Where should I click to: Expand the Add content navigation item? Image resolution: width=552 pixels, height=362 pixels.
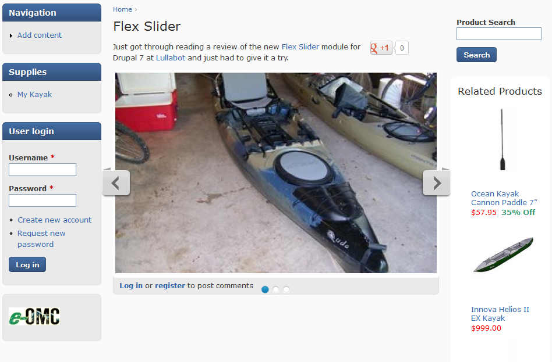click(x=40, y=35)
